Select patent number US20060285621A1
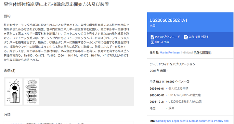 point(168,20)
